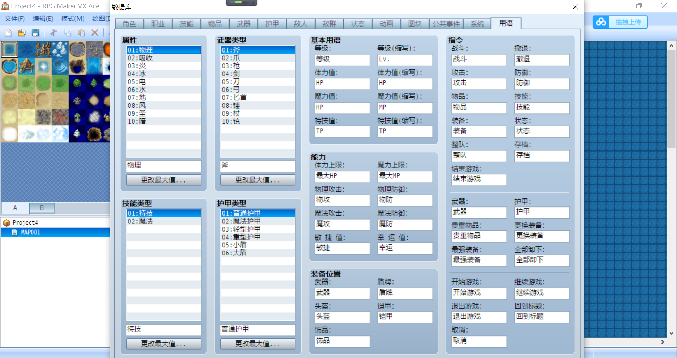Select 07:匕首 in the 武器类型 list
This screenshot has width=677, height=358.
258,98
